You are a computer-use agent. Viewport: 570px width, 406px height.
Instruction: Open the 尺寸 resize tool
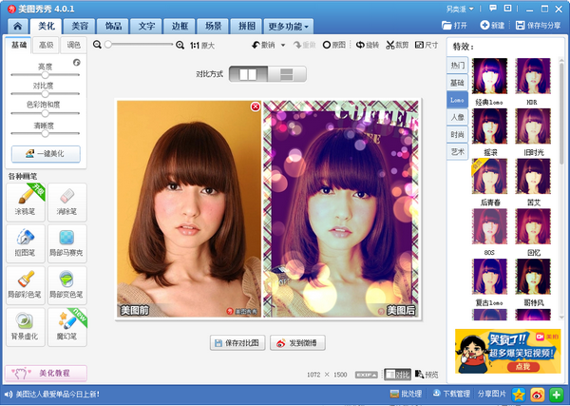(427, 45)
